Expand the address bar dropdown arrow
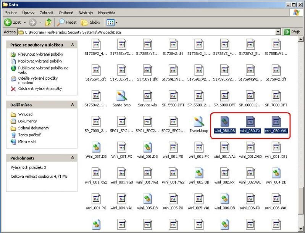305x233 pixels. (278, 32)
